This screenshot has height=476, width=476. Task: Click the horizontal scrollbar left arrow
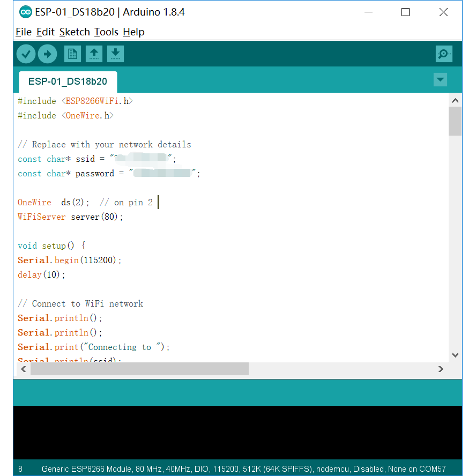click(24, 369)
